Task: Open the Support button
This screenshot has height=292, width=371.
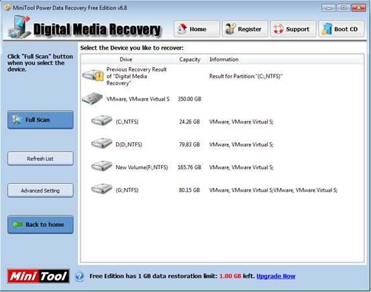Action: point(293,29)
